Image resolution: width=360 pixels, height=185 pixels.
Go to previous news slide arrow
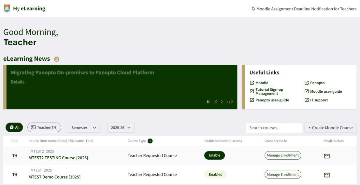[x=216, y=102]
